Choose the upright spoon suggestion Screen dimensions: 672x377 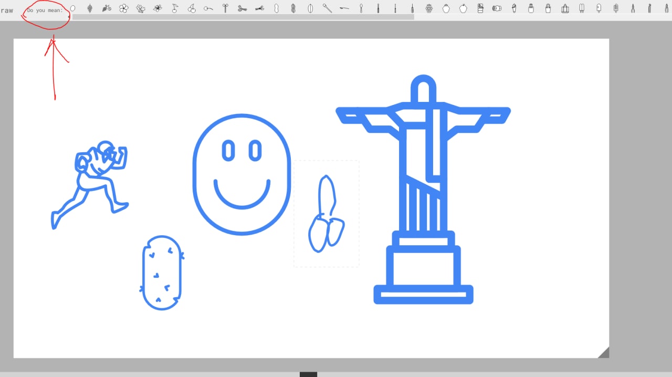(361, 8)
